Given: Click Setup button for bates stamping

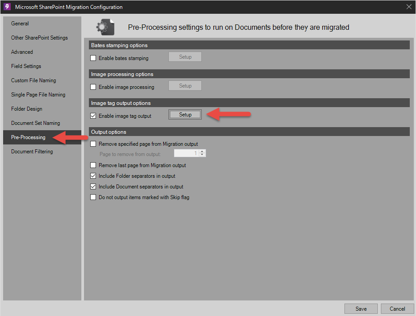Looking at the screenshot, I should click(185, 57).
